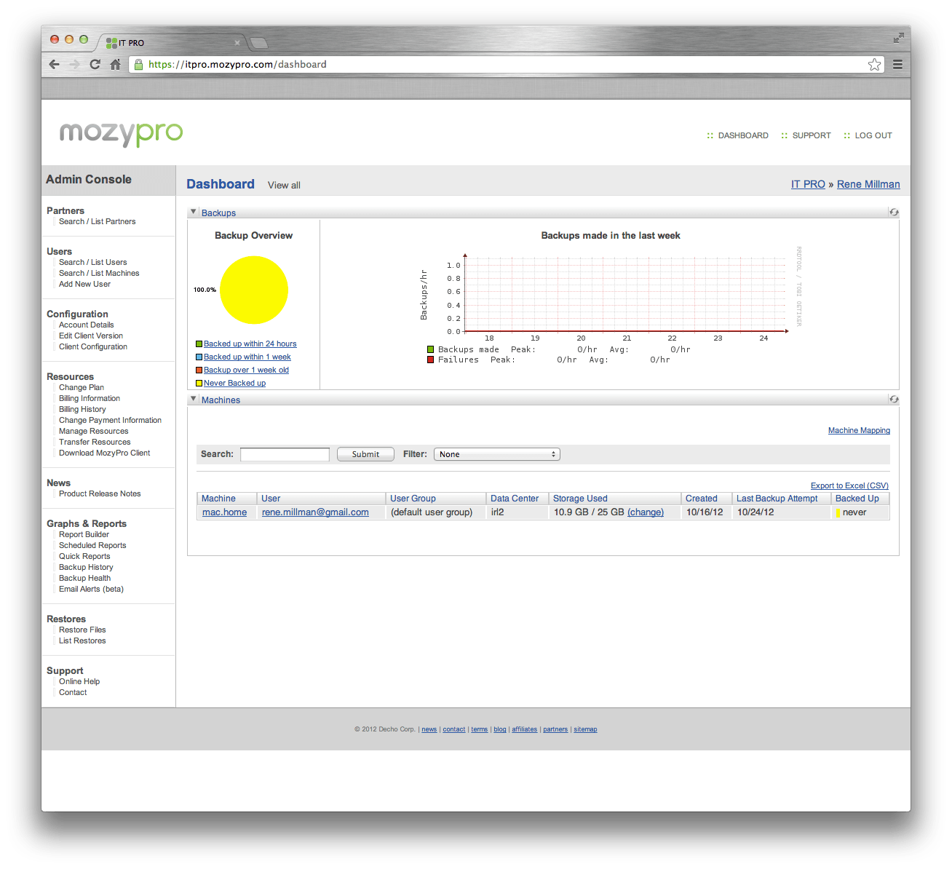Sort by the Storage Used column header
Viewport: 952px width, 869px height.
(579, 499)
